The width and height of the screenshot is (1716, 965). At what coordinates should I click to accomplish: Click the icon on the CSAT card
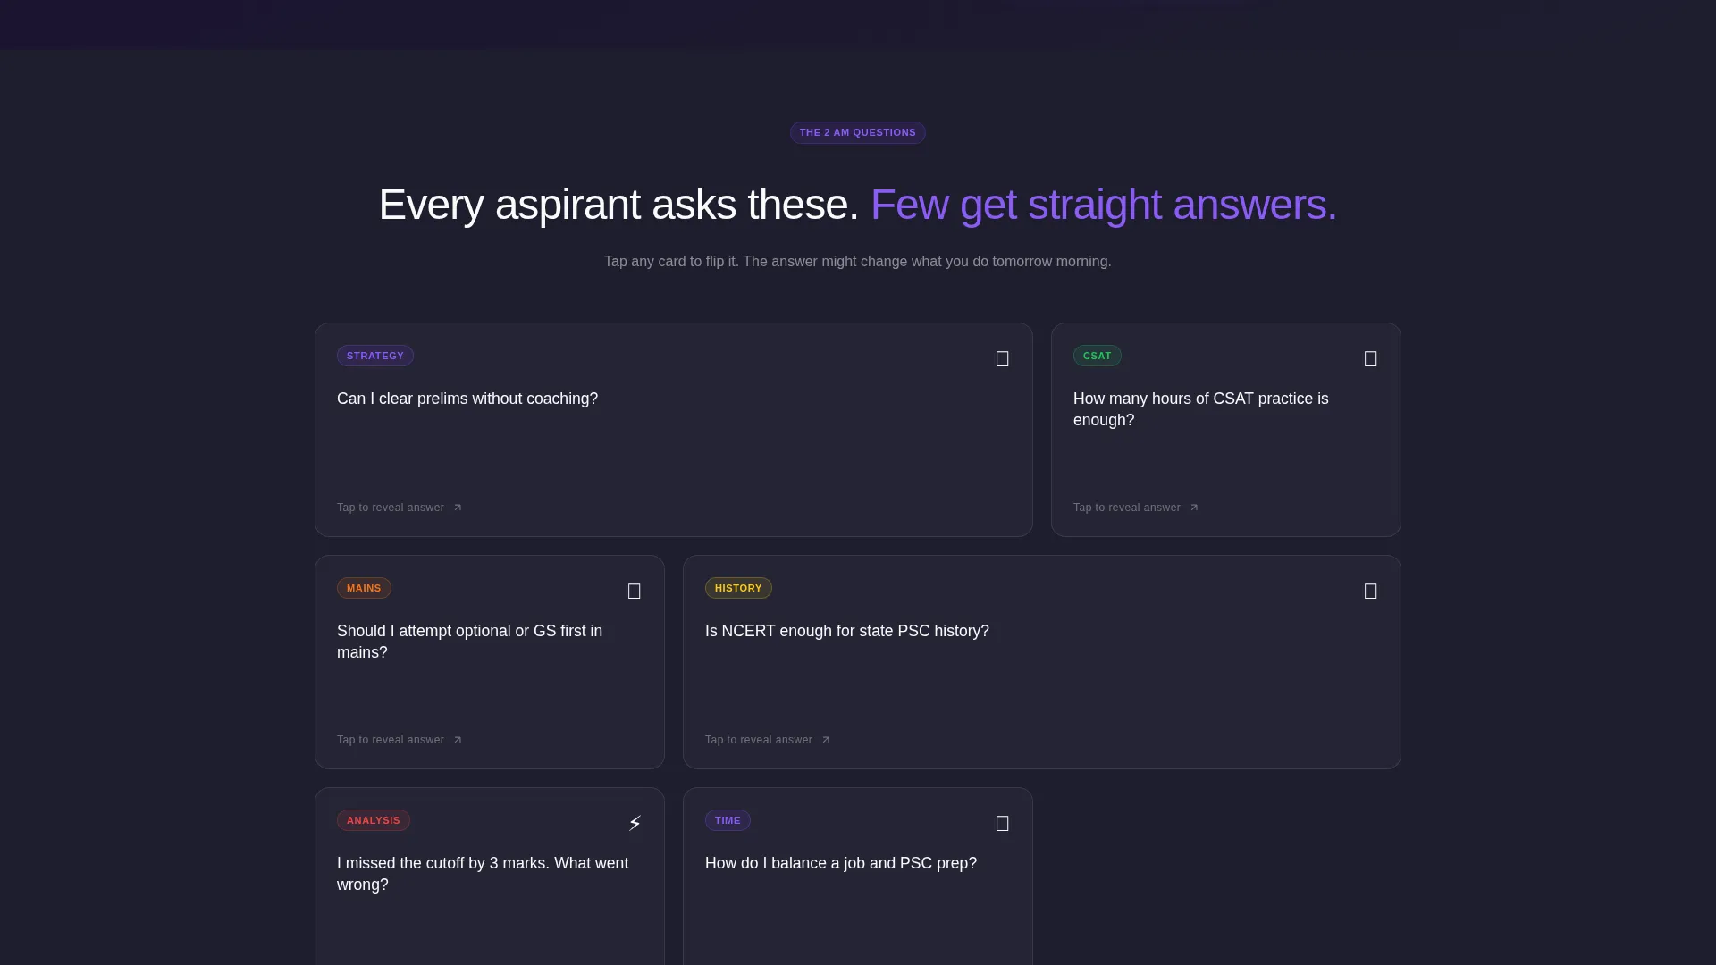[1370, 358]
